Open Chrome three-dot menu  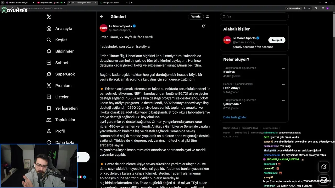tap(332, 8)
